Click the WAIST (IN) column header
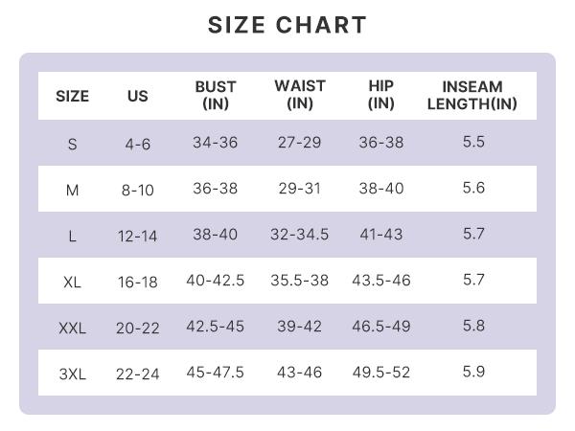The height and width of the screenshot is (431, 575). [300, 95]
